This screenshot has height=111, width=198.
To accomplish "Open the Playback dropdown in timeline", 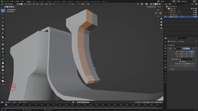I will (8, 102).
